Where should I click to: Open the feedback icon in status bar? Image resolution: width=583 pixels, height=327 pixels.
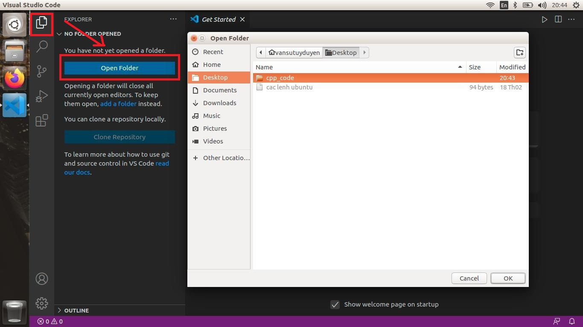pos(557,321)
